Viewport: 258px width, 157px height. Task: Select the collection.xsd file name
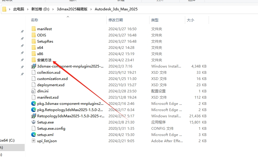(x=49, y=73)
